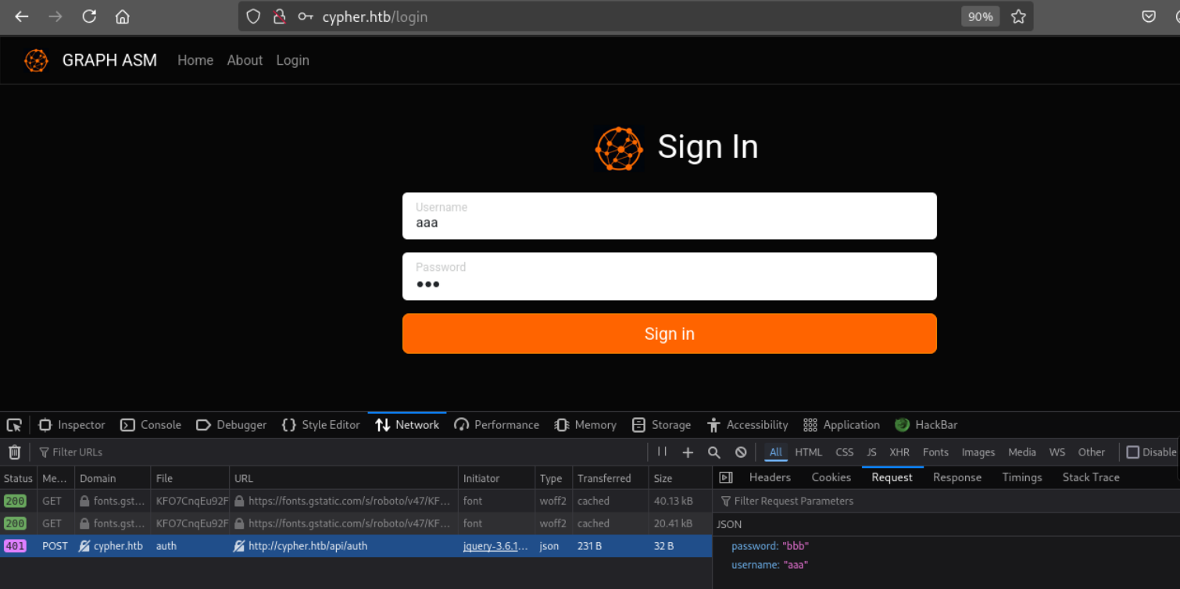Image resolution: width=1180 pixels, height=589 pixels.
Task: Toggle the HTML request filter
Action: [x=808, y=452]
